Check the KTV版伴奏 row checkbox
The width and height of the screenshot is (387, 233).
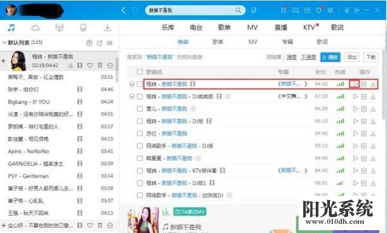click(140, 170)
